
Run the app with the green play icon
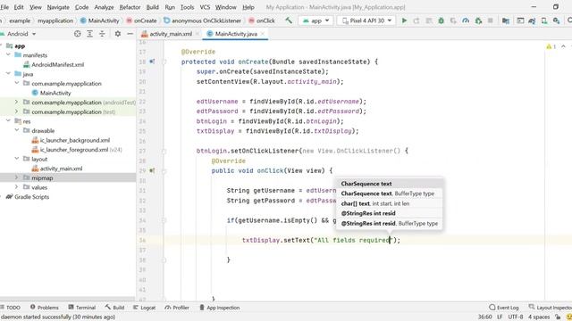404,21
